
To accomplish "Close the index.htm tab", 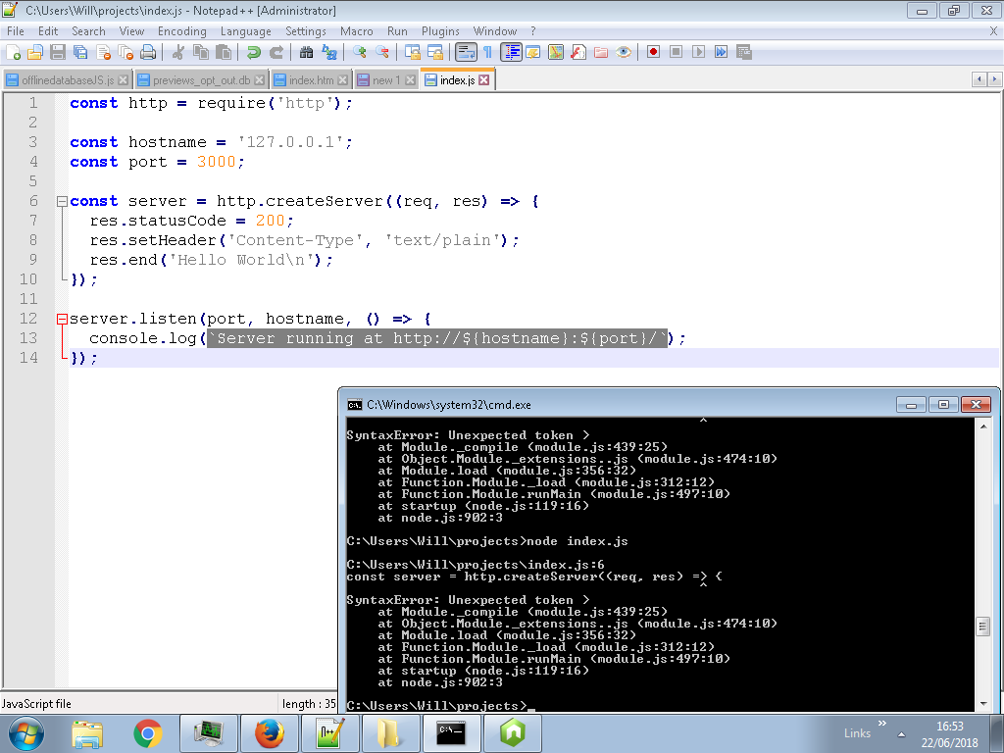I will tap(343, 80).
